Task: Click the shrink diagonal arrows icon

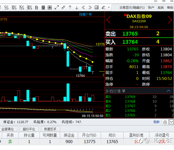Action: click(x=63, y=7)
